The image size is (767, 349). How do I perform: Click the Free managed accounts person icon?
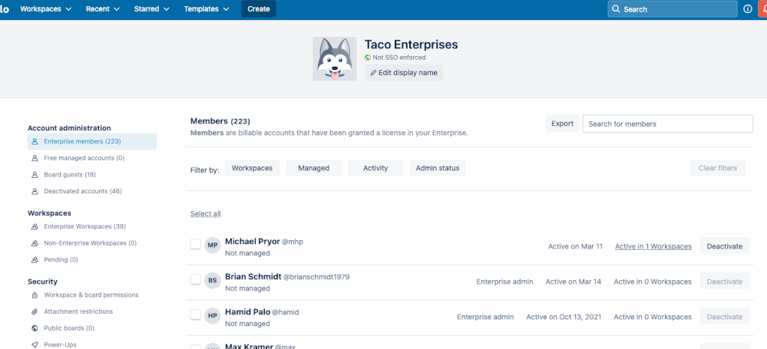click(35, 158)
